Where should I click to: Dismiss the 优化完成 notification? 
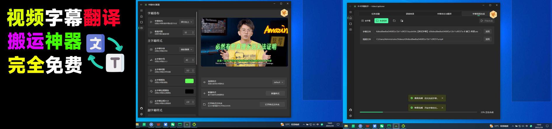[442, 98]
